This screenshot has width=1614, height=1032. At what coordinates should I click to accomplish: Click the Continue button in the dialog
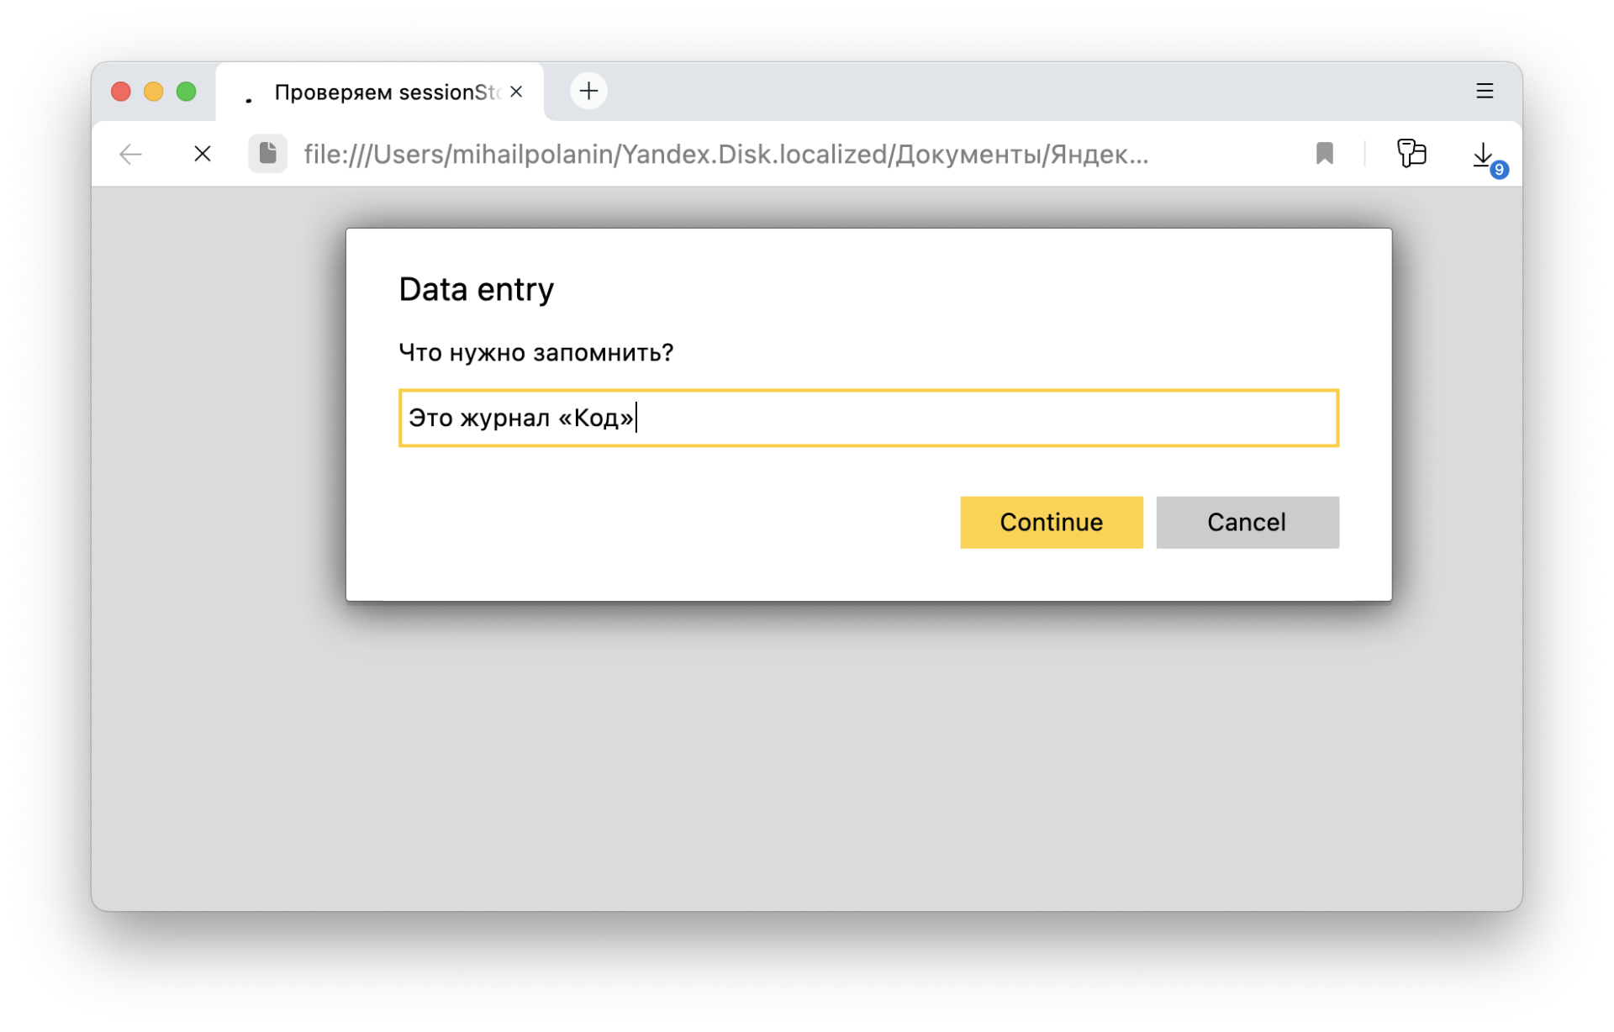pos(1051,522)
